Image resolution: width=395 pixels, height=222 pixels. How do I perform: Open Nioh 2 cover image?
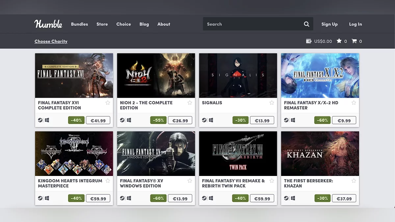point(156,76)
